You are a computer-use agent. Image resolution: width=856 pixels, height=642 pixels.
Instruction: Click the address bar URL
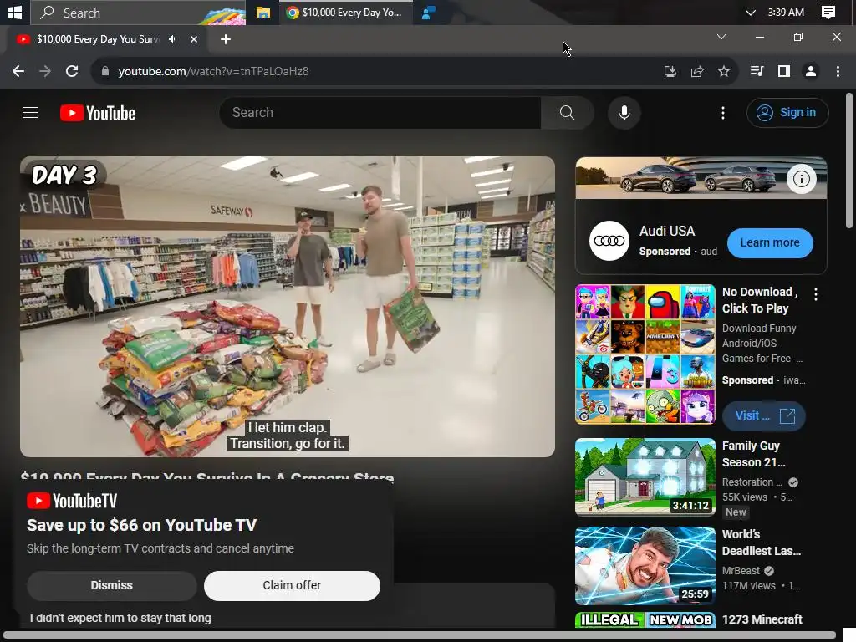213,72
